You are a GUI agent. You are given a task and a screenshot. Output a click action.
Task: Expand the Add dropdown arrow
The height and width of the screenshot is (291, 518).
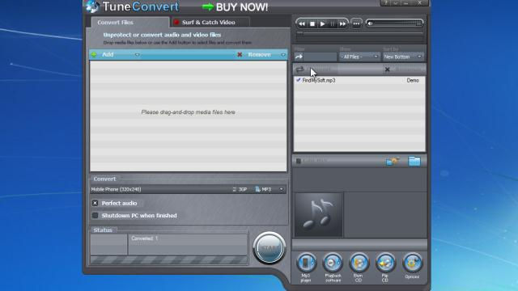click(x=137, y=55)
